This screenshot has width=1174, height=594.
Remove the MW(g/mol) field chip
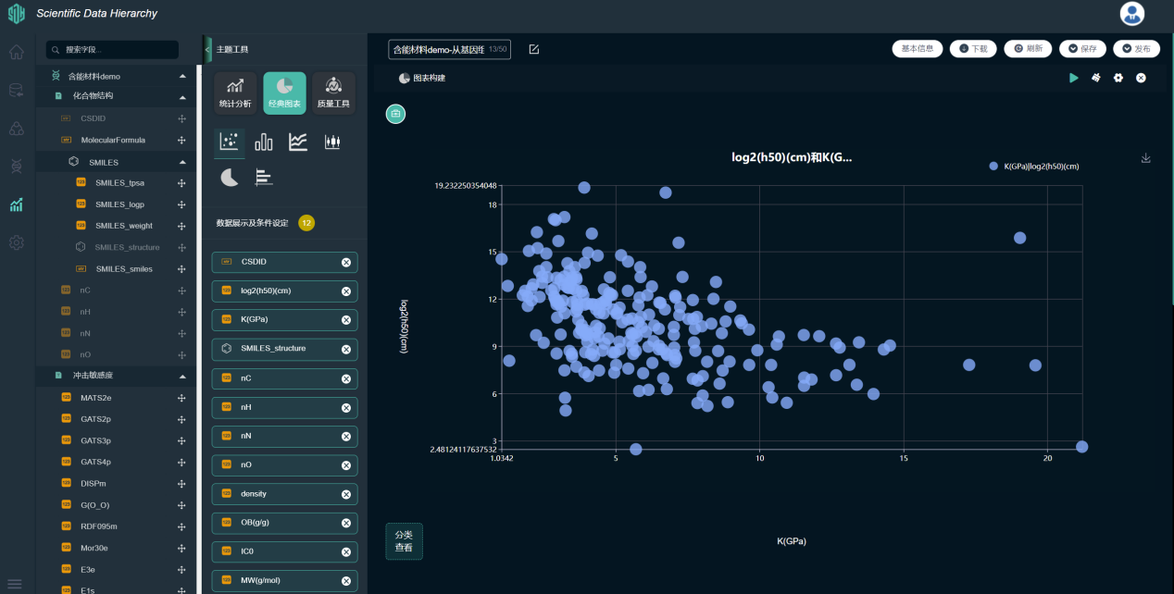(x=346, y=581)
